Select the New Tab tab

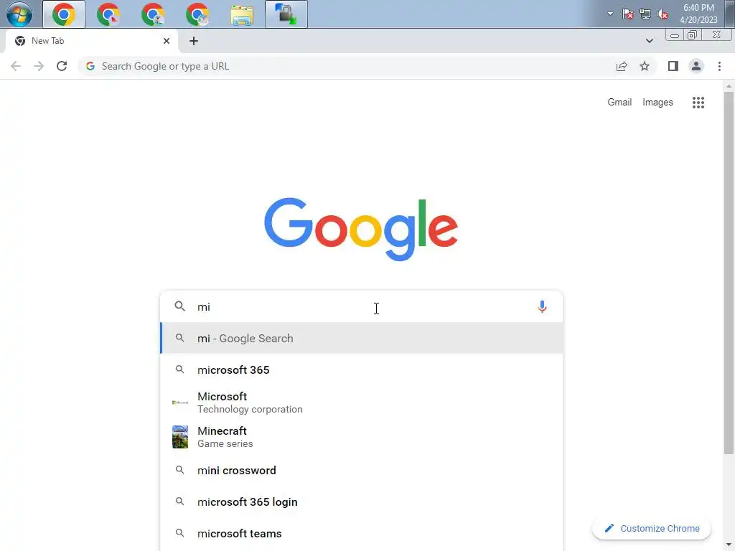pyautogui.click(x=92, y=41)
